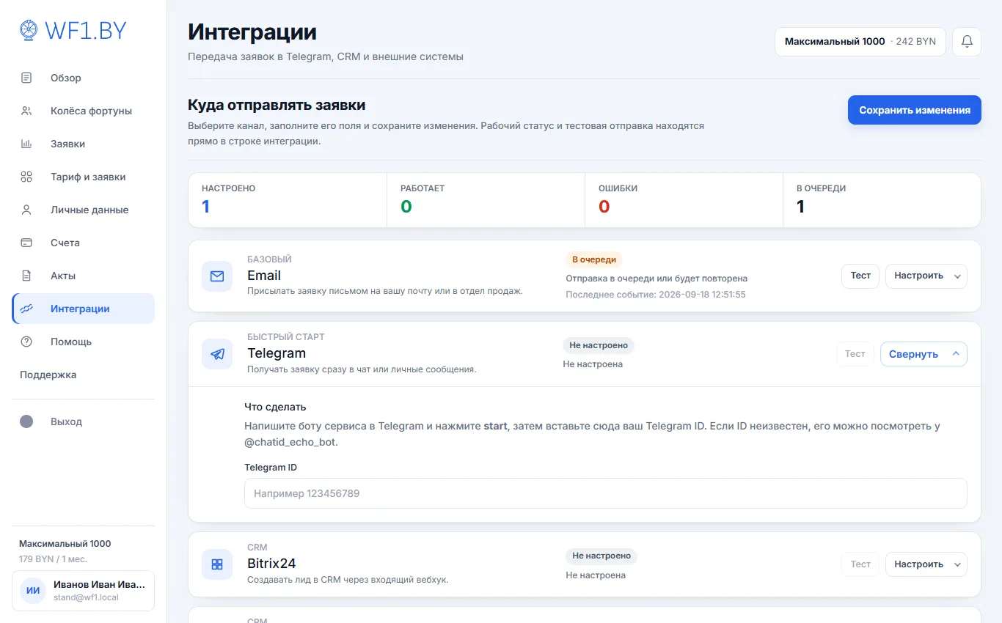Click the Тариф и заявки grid icon
Image resolution: width=1002 pixels, height=623 pixels.
click(x=26, y=177)
